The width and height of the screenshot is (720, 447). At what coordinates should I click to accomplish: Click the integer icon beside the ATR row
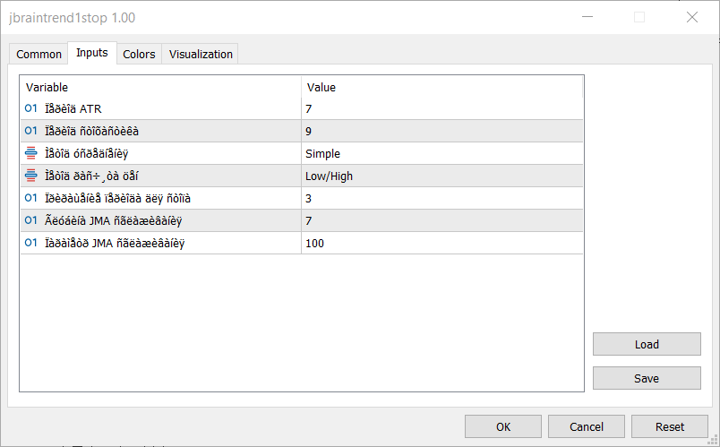(x=31, y=108)
